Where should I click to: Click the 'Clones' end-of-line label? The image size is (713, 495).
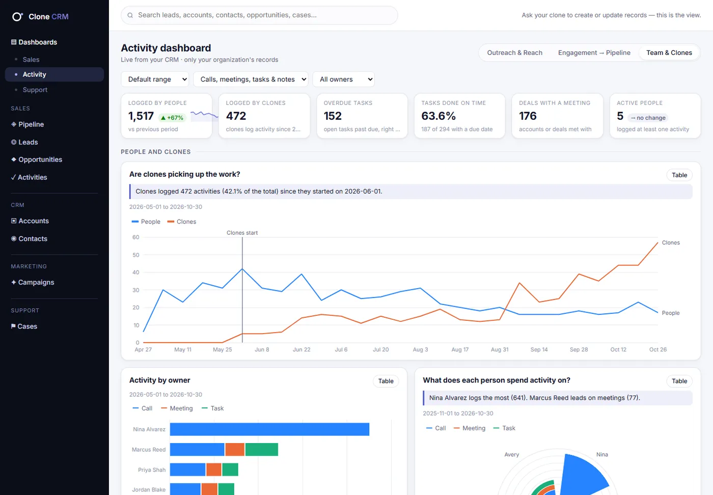[671, 243]
